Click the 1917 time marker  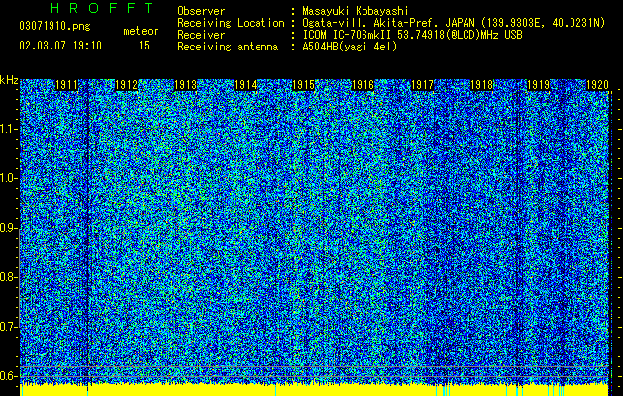click(x=422, y=85)
